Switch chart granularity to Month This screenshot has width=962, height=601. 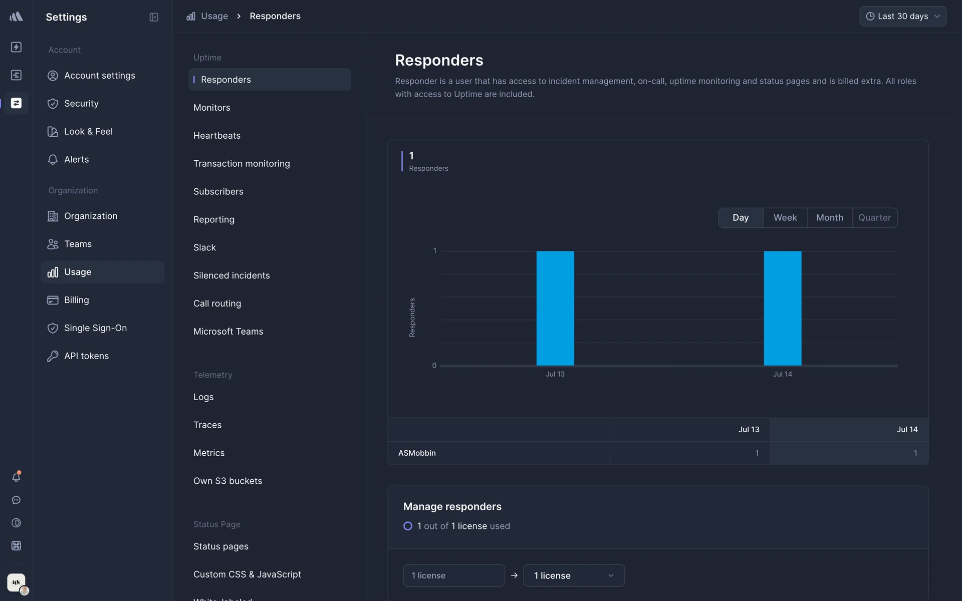tap(829, 218)
